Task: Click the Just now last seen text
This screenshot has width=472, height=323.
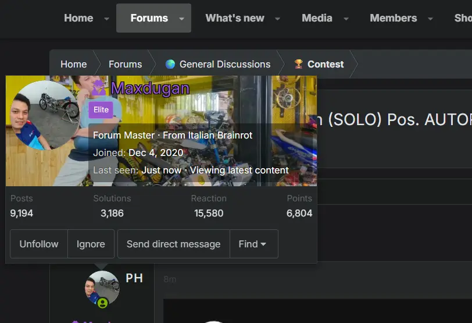Action: click(x=162, y=171)
